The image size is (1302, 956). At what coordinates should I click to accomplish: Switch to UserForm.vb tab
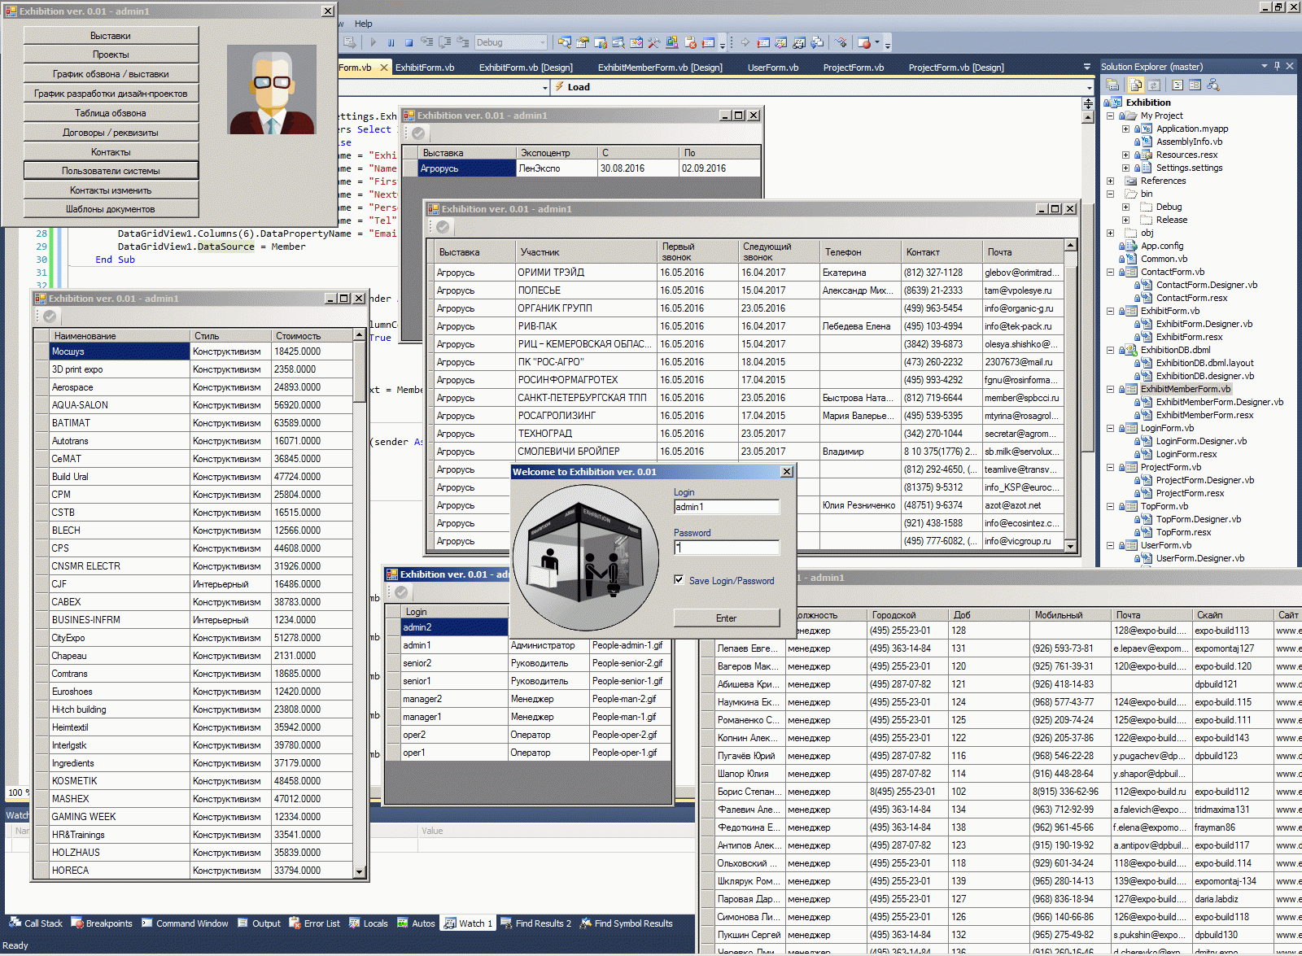coord(773,68)
